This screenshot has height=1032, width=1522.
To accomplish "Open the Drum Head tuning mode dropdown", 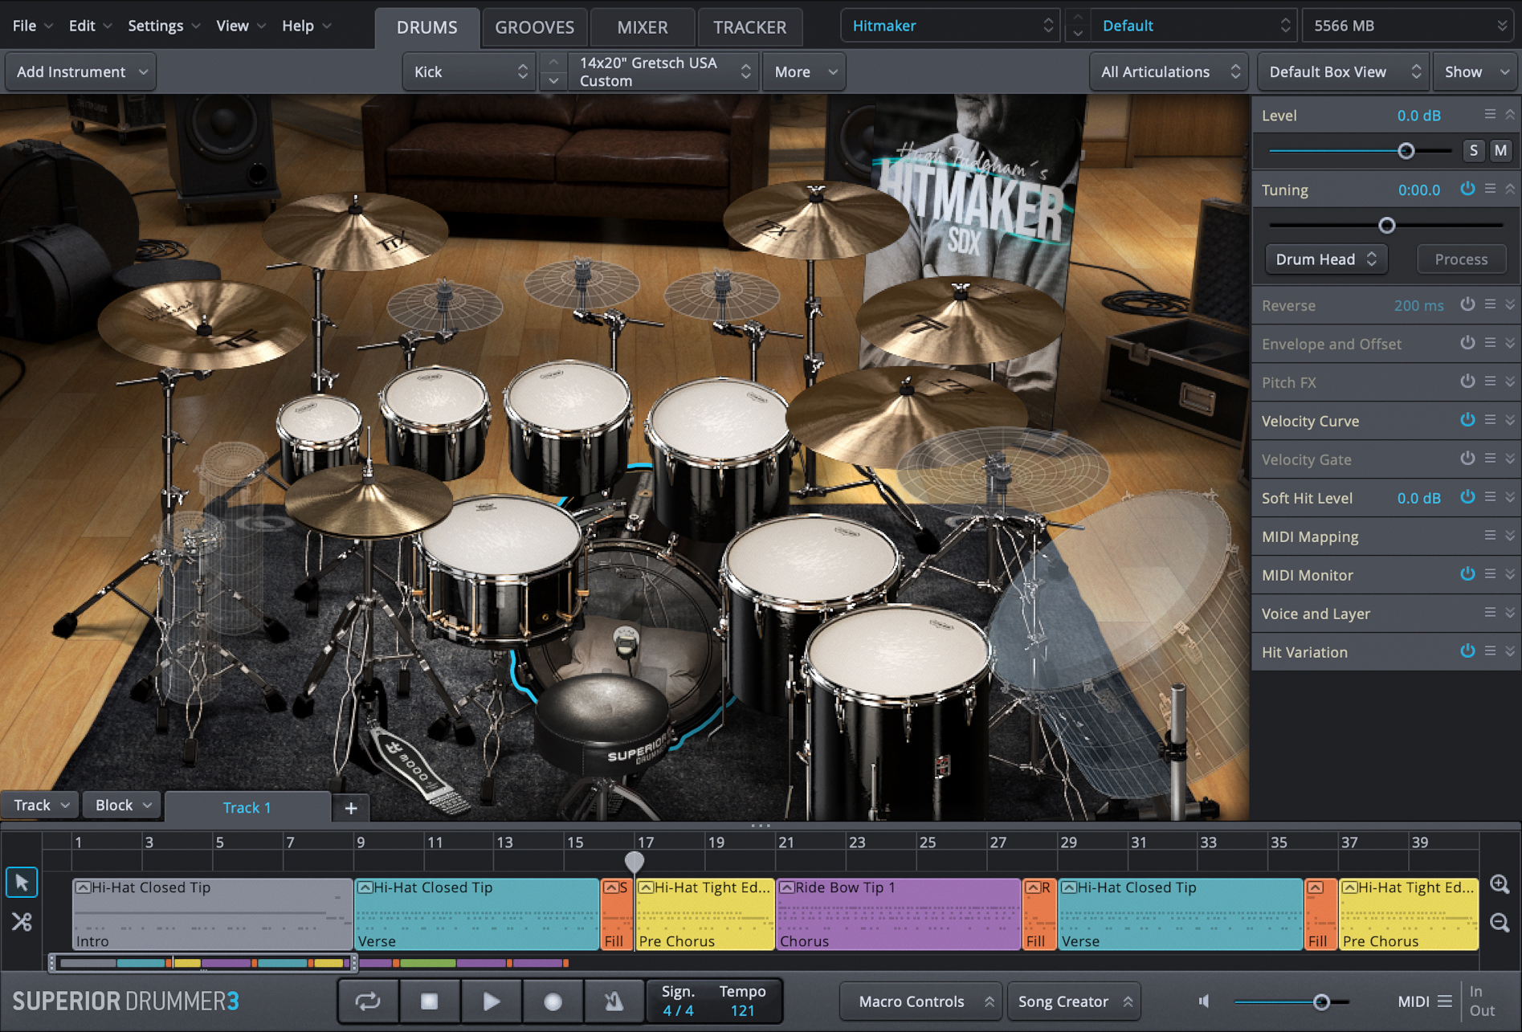I will coord(1325,259).
